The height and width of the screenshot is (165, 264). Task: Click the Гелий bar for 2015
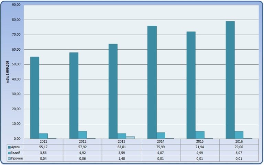[x=200, y=135]
